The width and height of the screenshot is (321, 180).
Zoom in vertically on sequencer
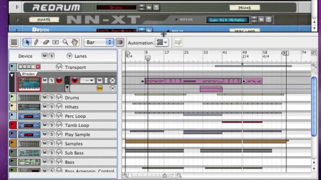314,65
